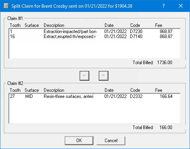
Task: Click the 868.87 fee for D7140
Action: tap(166, 36)
